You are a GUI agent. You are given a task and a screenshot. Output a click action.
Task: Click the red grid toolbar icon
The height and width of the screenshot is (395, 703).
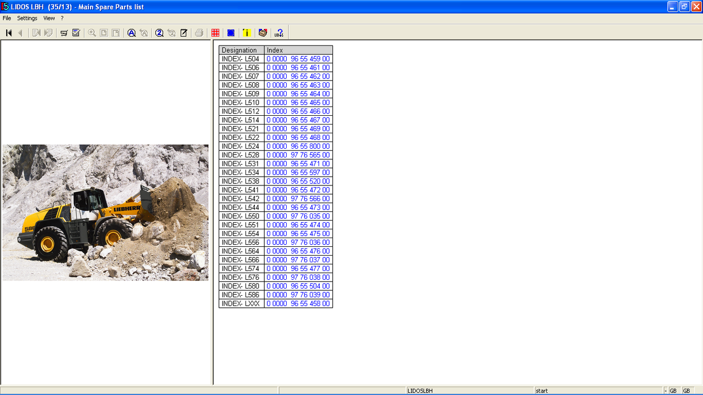coord(215,33)
